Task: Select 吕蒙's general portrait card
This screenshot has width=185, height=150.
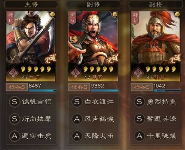Action: click(x=93, y=46)
